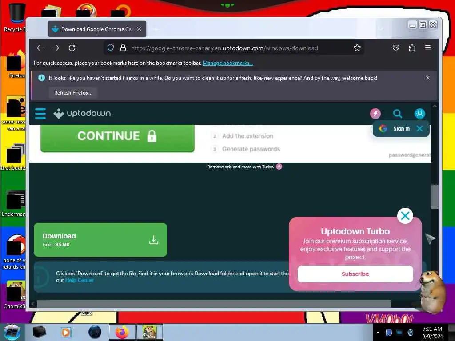Open the Uptodown user account icon
Image resolution: width=455 pixels, height=341 pixels.
pyautogui.click(x=419, y=114)
